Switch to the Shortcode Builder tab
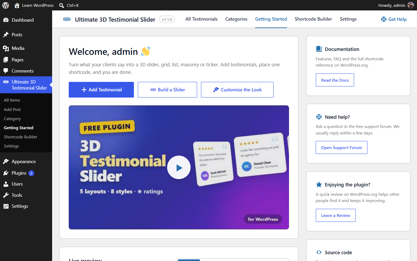 [313, 19]
